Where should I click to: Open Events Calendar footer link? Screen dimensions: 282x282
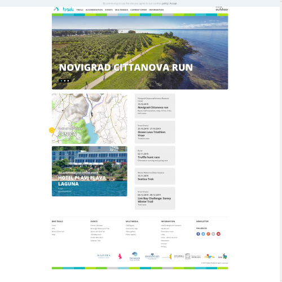pyautogui.click(x=96, y=226)
